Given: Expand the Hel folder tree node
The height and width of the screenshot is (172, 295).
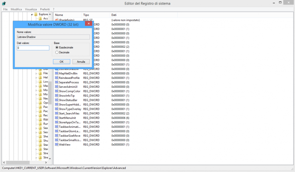Looking at the screenshot, I should pos(36,78).
